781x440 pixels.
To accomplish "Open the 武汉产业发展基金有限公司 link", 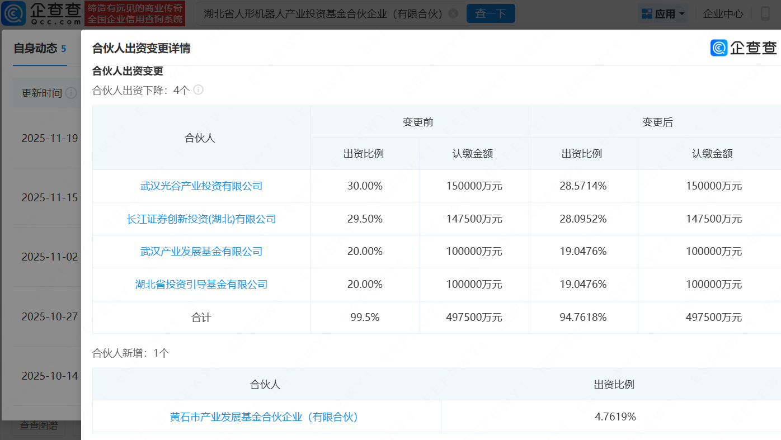I will click(201, 251).
